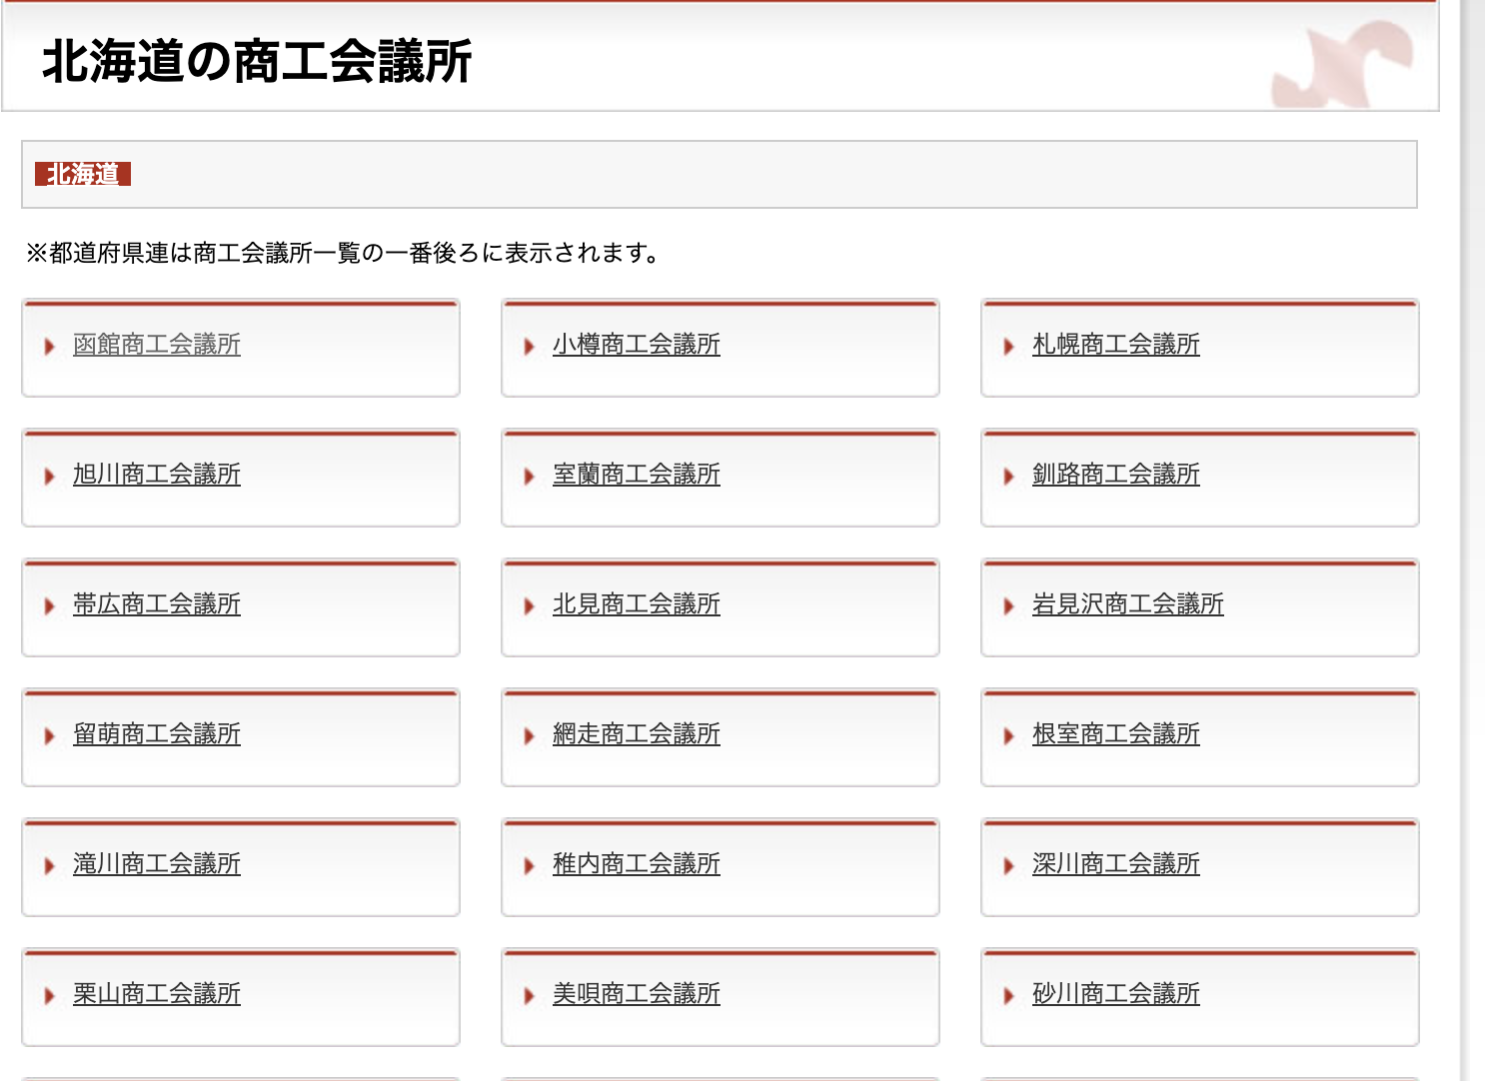Go to 釧路商工会議所 page
1485x1081 pixels.
tap(1116, 475)
